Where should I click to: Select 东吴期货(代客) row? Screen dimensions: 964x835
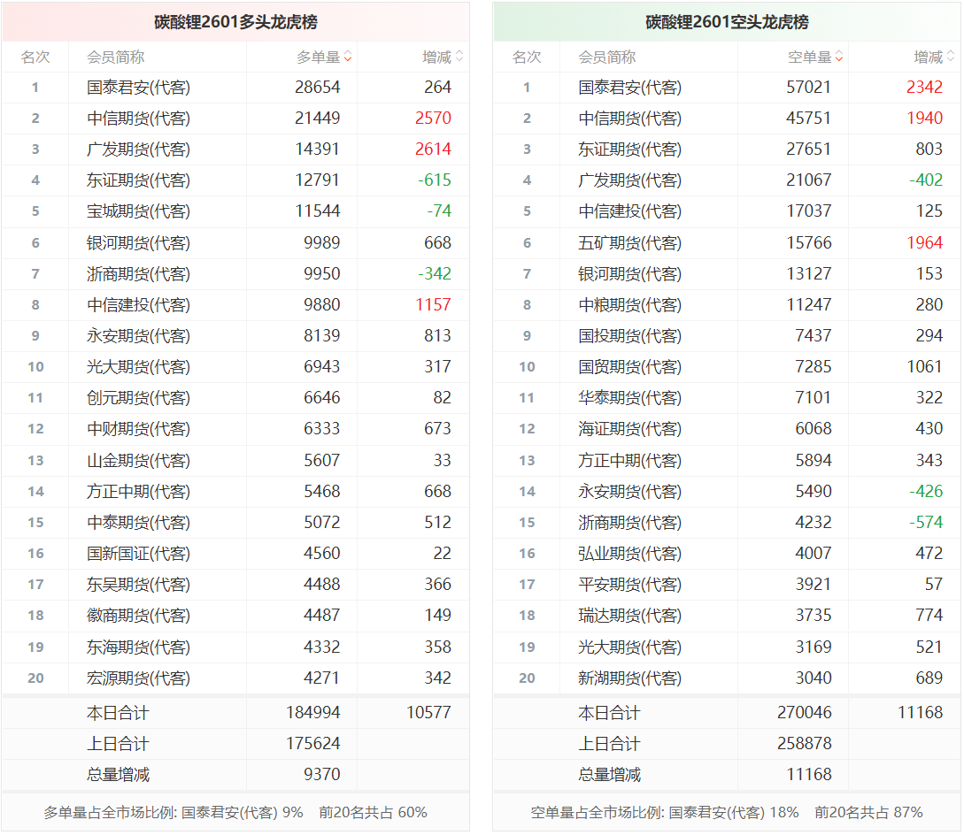(235, 585)
